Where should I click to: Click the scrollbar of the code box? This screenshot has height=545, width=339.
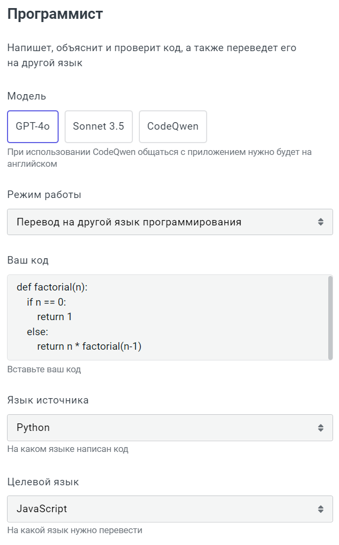click(330, 317)
